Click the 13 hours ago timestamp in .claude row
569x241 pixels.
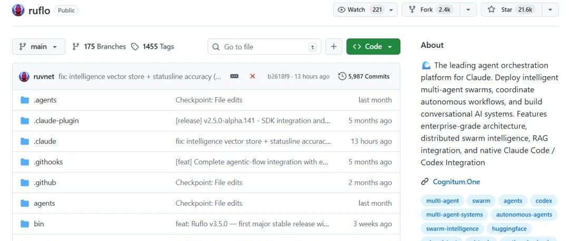(371, 141)
